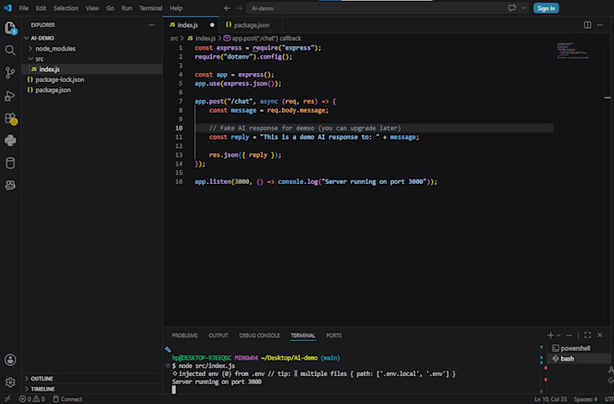Maximize the terminal panel
This screenshot has width=614, height=404.
[x=588, y=335]
